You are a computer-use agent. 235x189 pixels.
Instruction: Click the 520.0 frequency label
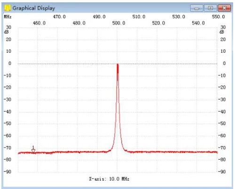158,23
